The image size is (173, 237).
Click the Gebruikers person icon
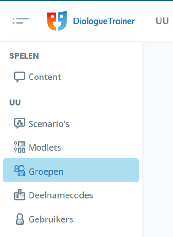coord(20,219)
